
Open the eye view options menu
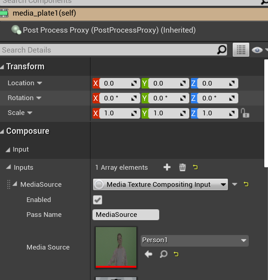click(258, 50)
